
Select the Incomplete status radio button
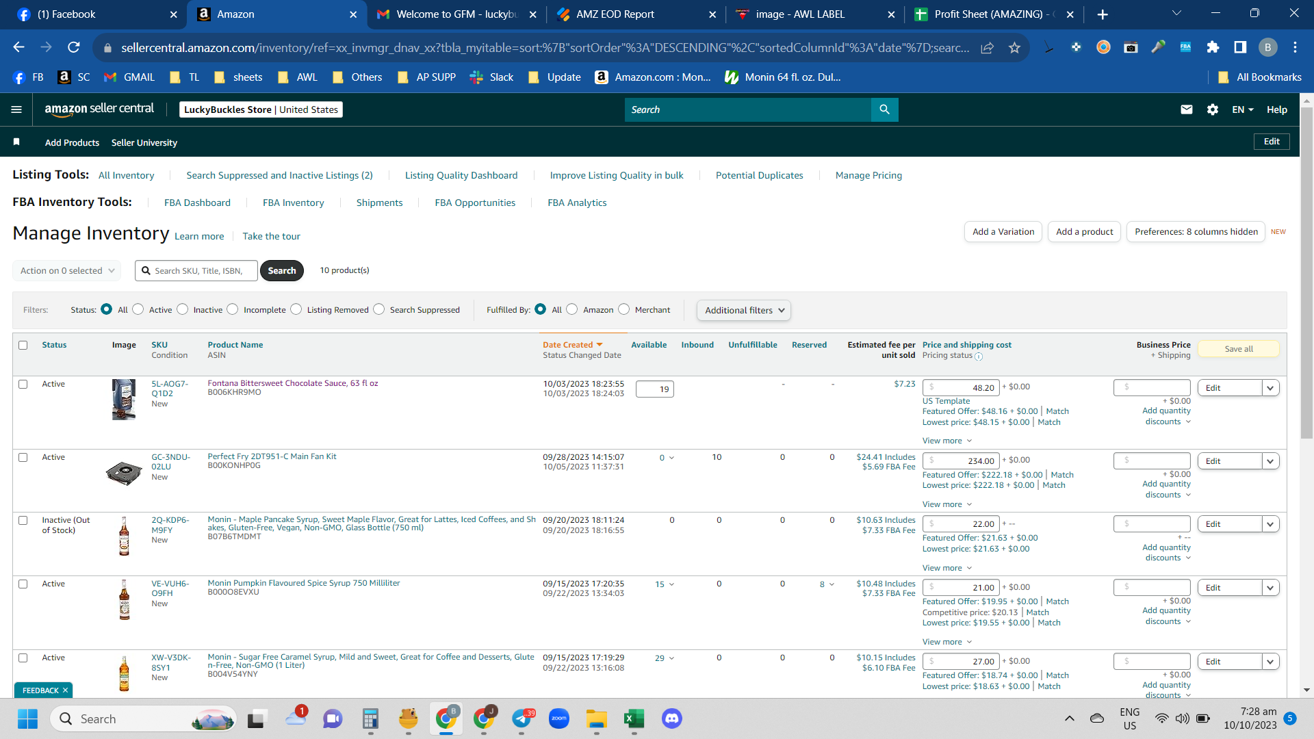point(233,309)
